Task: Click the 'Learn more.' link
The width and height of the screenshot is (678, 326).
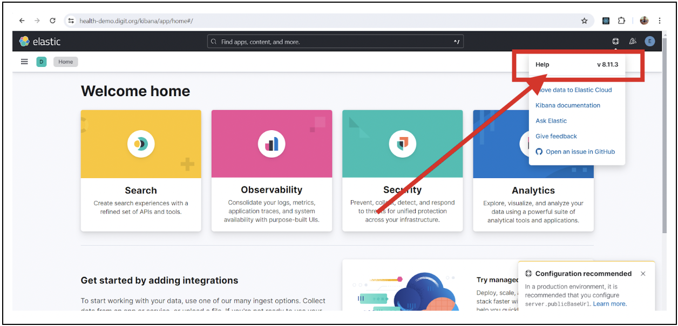Action: click(x=610, y=304)
